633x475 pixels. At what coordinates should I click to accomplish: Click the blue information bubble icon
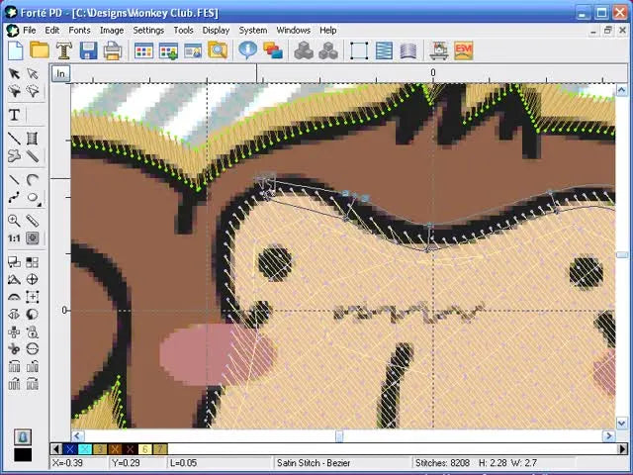247,50
